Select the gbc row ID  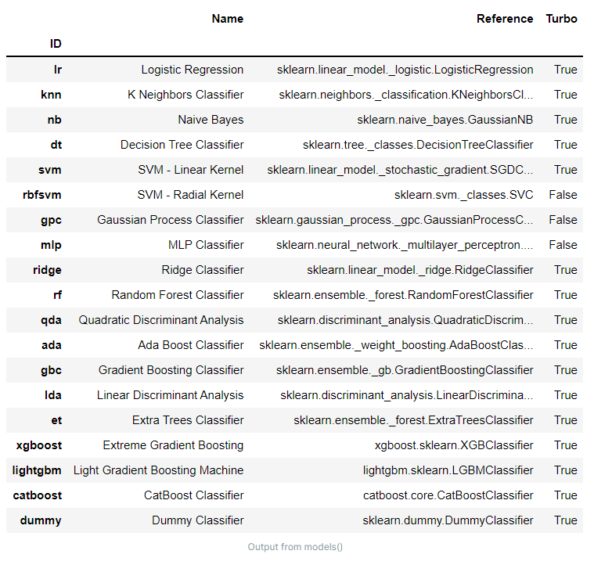coord(51,369)
